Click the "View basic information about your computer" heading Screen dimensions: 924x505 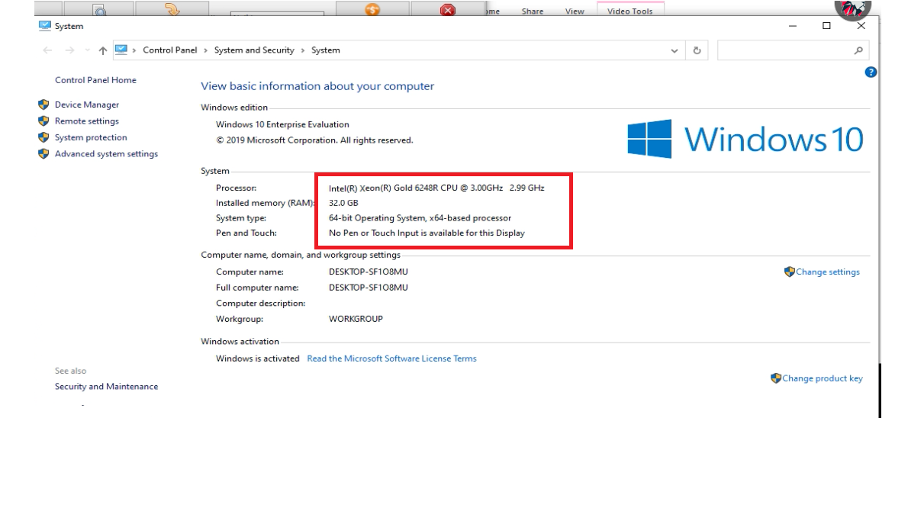317,86
